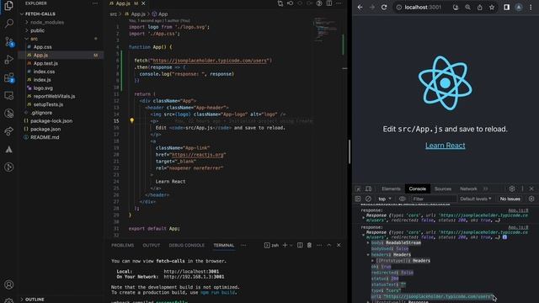Screen dimensions: 539x303
Task: Open the Search view in the activity bar
Action: click(x=8, y=24)
